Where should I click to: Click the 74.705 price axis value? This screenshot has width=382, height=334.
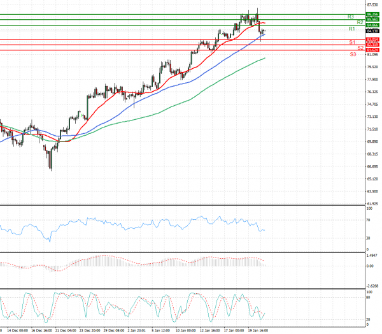pos(372,104)
